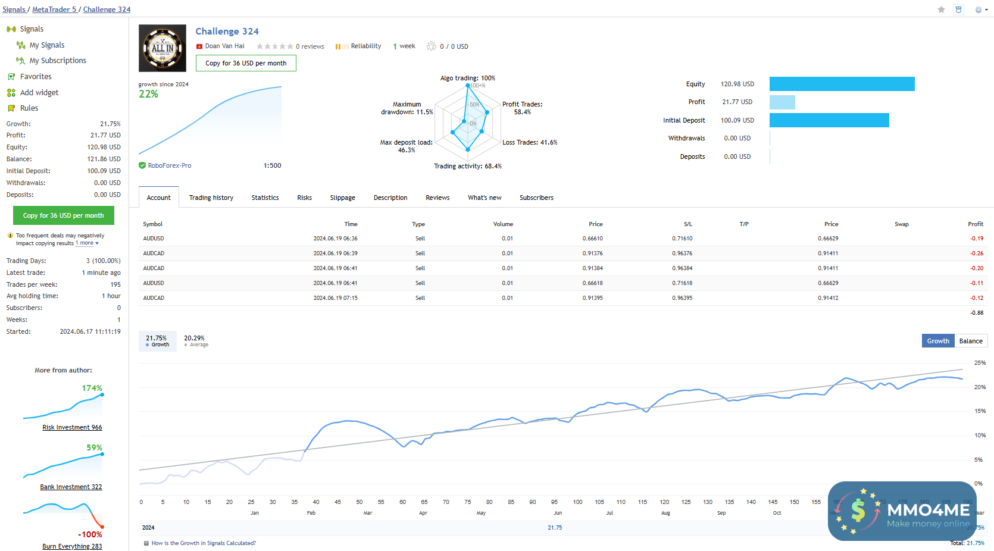
Task: Click the Initial Deposit blue bar
Action: tap(829, 120)
